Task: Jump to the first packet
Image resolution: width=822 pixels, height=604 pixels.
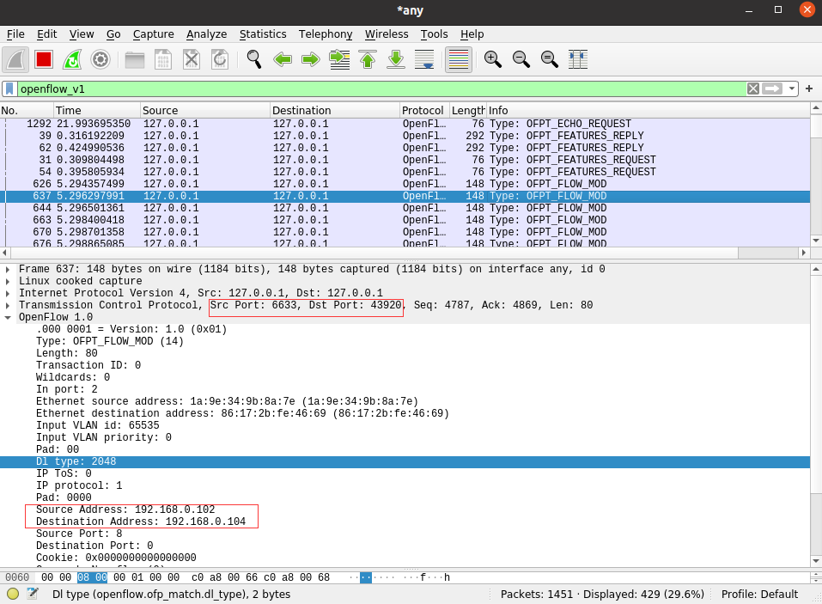Action: click(x=368, y=59)
